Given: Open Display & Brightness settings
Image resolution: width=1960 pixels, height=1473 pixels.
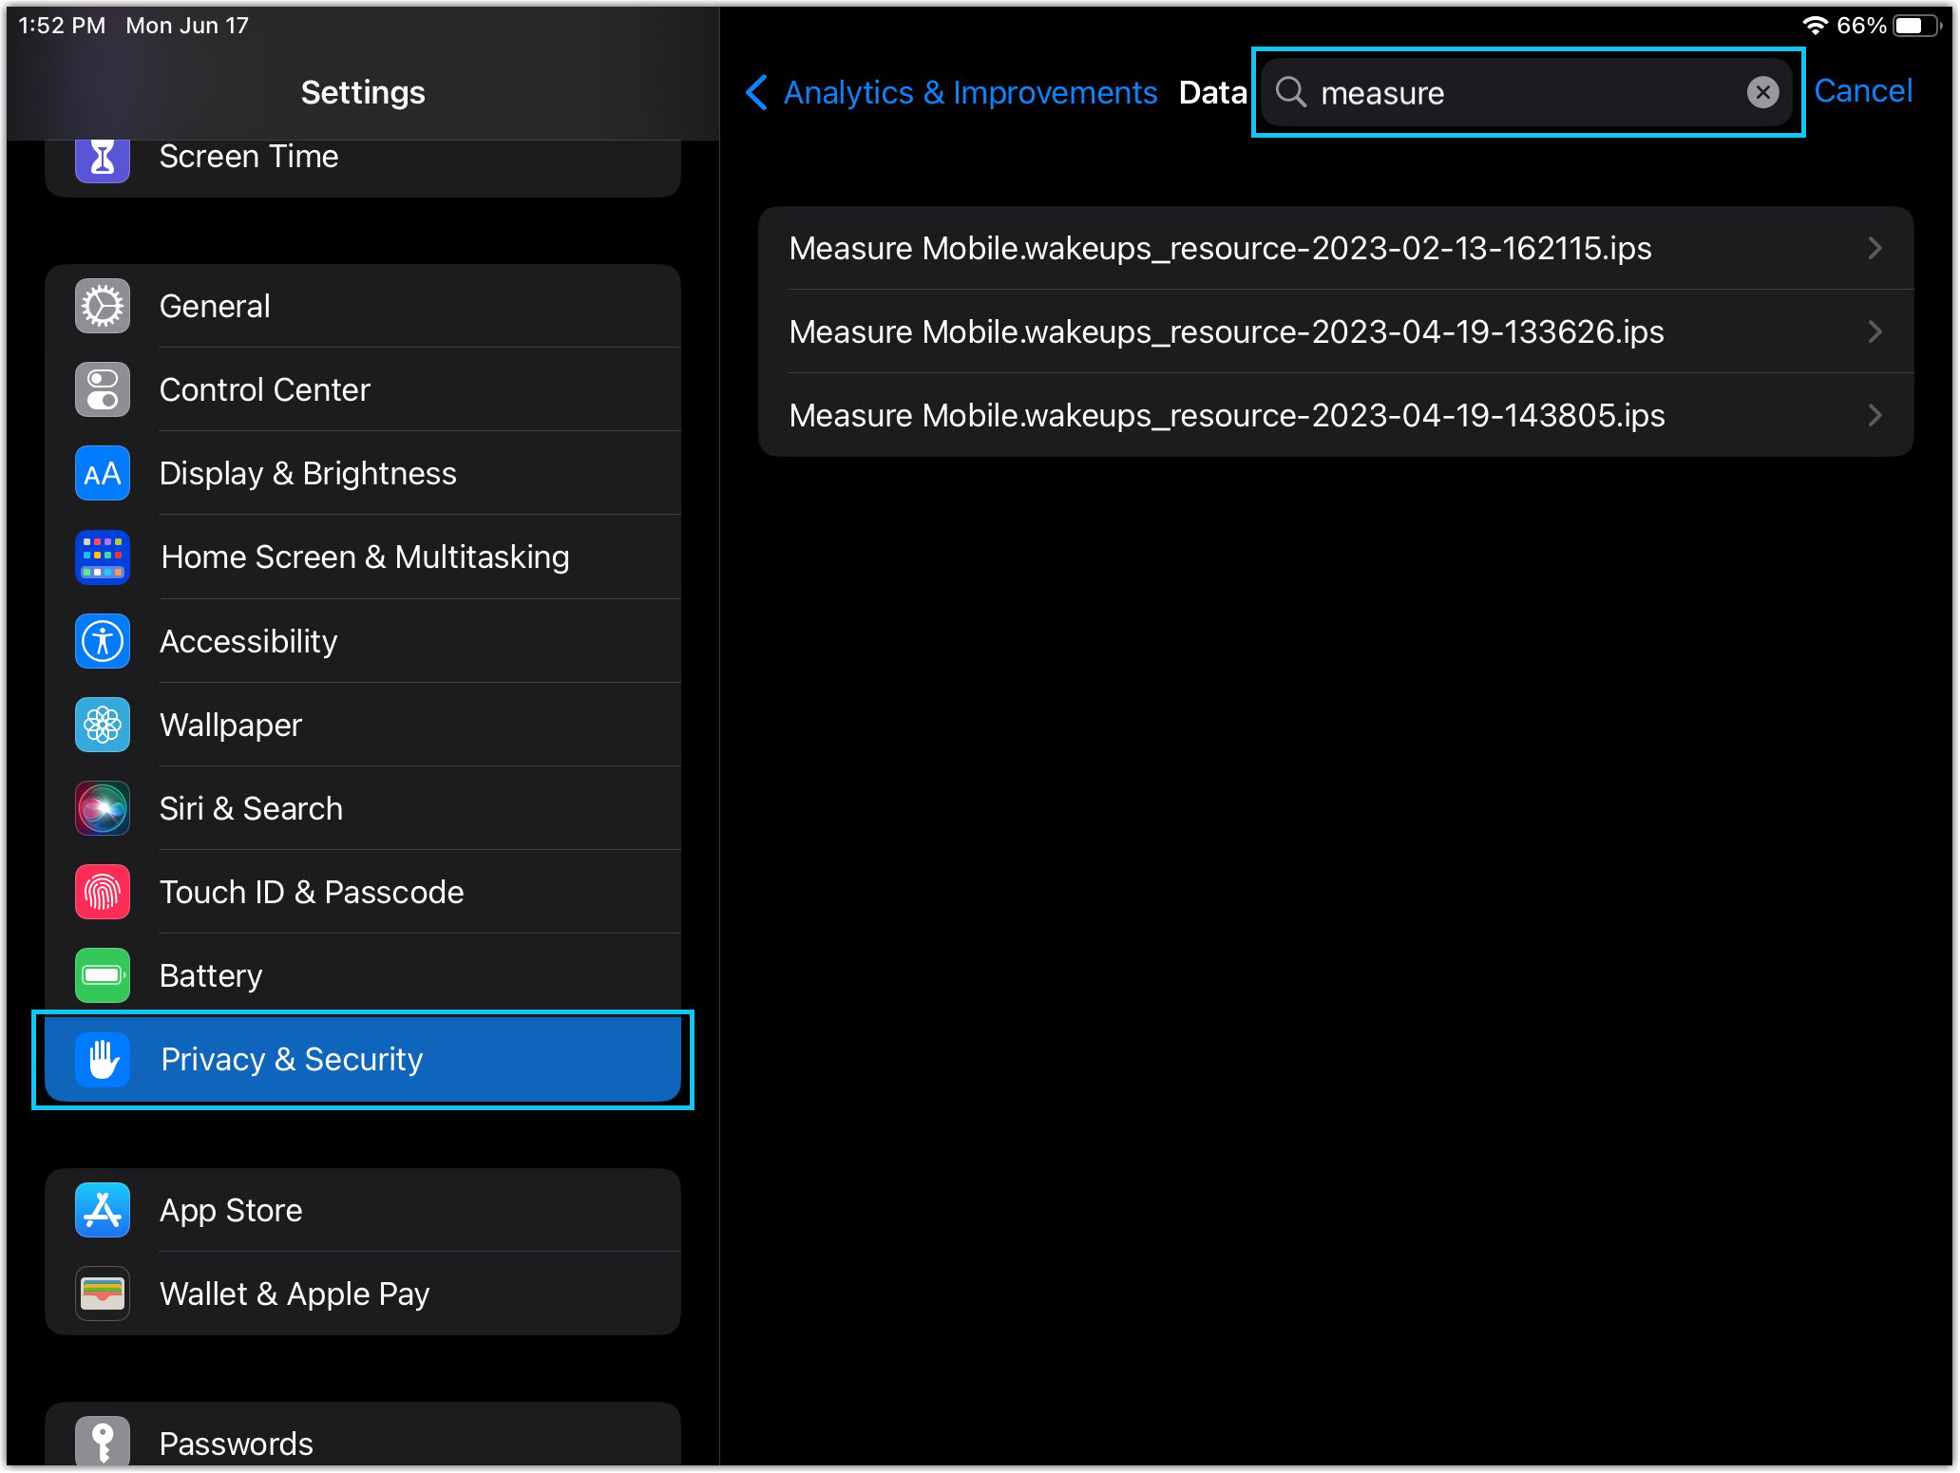Looking at the screenshot, I should [x=363, y=474].
